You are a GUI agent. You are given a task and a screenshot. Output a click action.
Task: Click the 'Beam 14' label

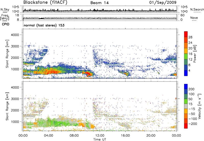pyautogui.click(x=99, y=3)
